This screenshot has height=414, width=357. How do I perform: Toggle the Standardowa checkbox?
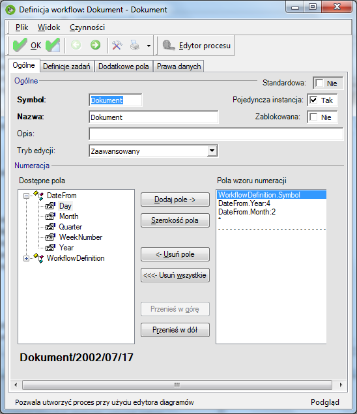319,83
